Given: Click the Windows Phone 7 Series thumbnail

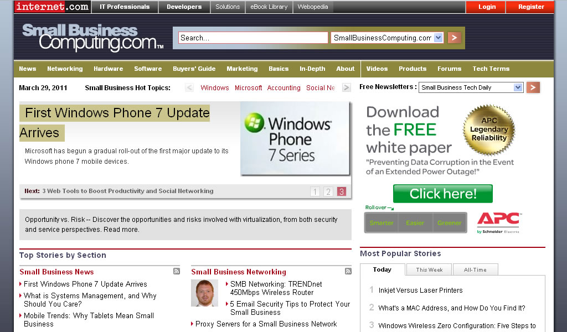Looking at the screenshot, I should (x=295, y=138).
